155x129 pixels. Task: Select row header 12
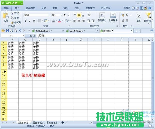pos(4,75)
